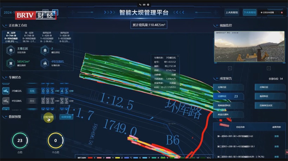
Task: Click the 1.69km/h speed value in popup
Action: (171, 79)
